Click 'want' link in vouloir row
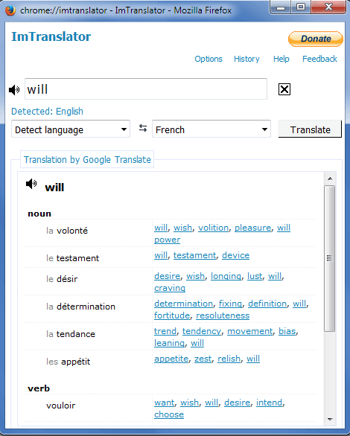 [164, 403]
